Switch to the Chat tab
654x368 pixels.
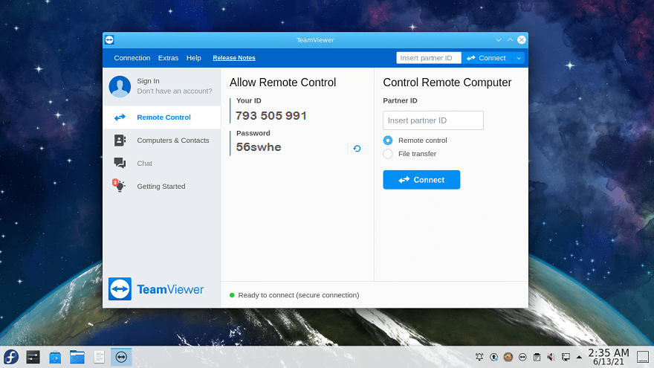pyautogui.click(x=162, y=163)
